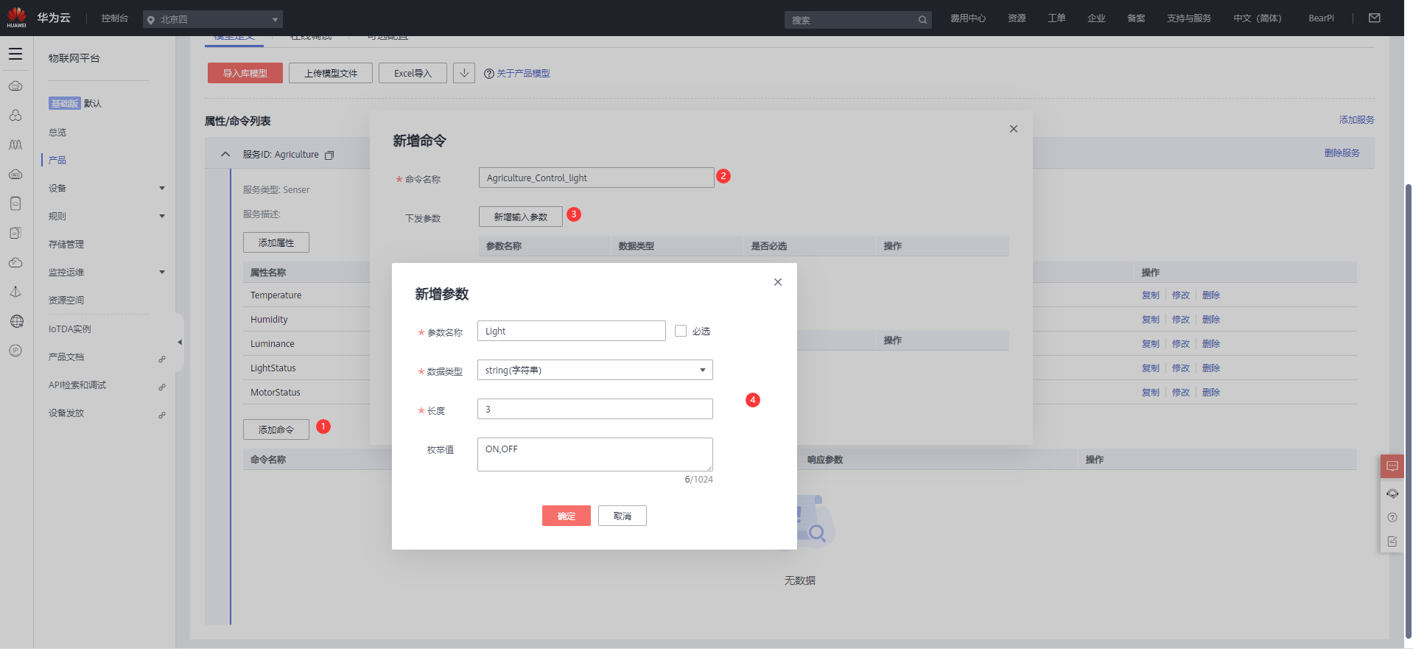
Task: Close the 新增参数 dialog
Action: click(777, 282)
